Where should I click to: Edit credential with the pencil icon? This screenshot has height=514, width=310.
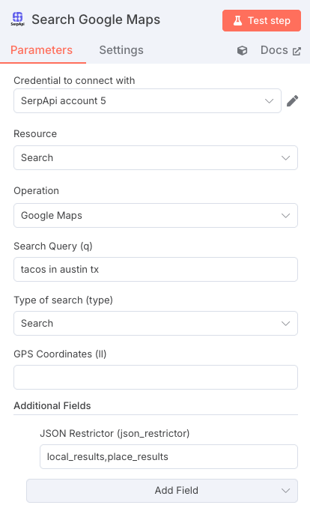292,100
